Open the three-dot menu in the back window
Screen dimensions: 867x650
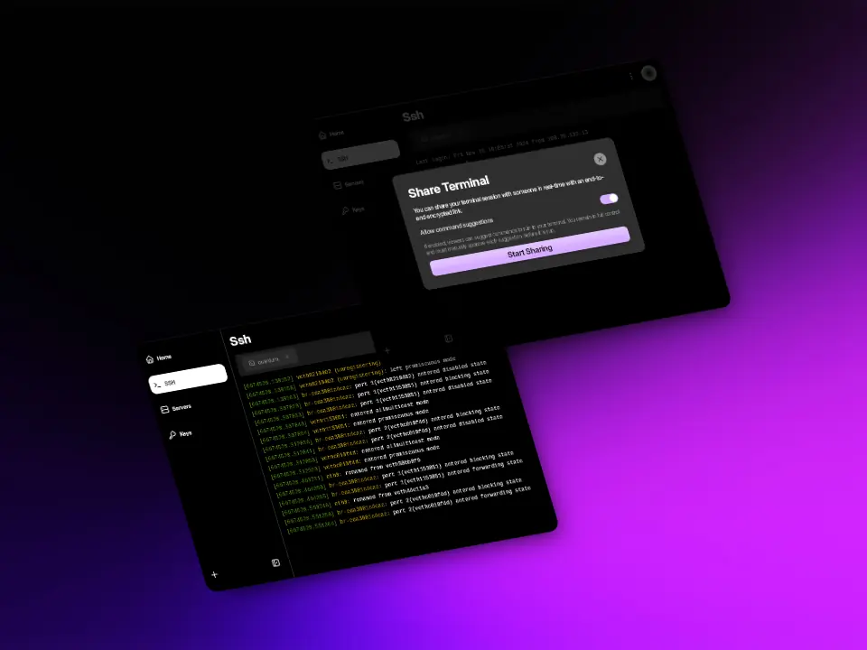pyautogui.click(x=630, y=77)
